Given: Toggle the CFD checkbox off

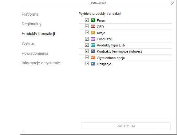Looking at the screenshot, I should pyautogui.click(x=87, y=26).
